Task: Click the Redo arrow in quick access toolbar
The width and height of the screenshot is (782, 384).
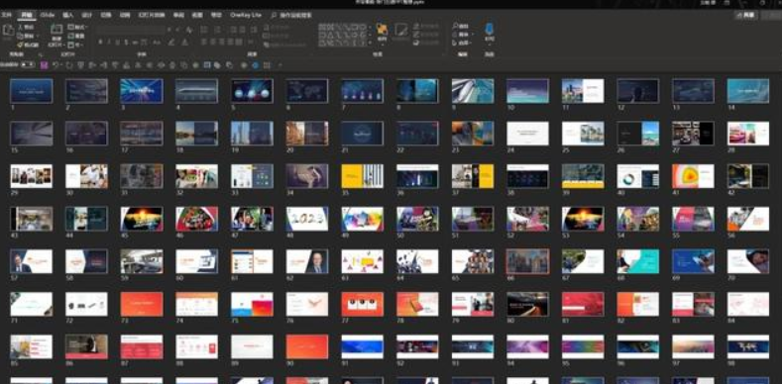Action: click(x=68, y=64)
